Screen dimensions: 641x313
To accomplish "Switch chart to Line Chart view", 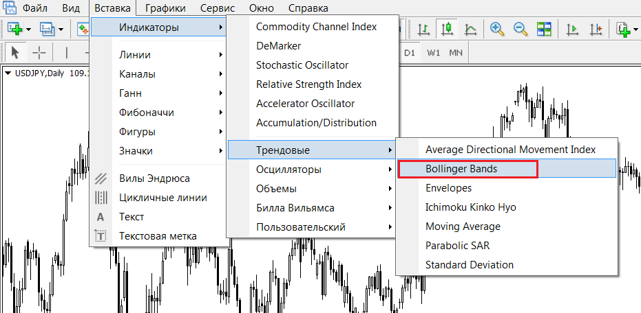I will 470,29.
